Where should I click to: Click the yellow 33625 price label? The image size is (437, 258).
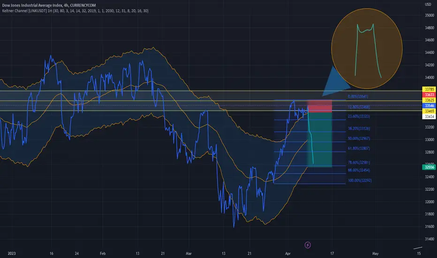429,100
